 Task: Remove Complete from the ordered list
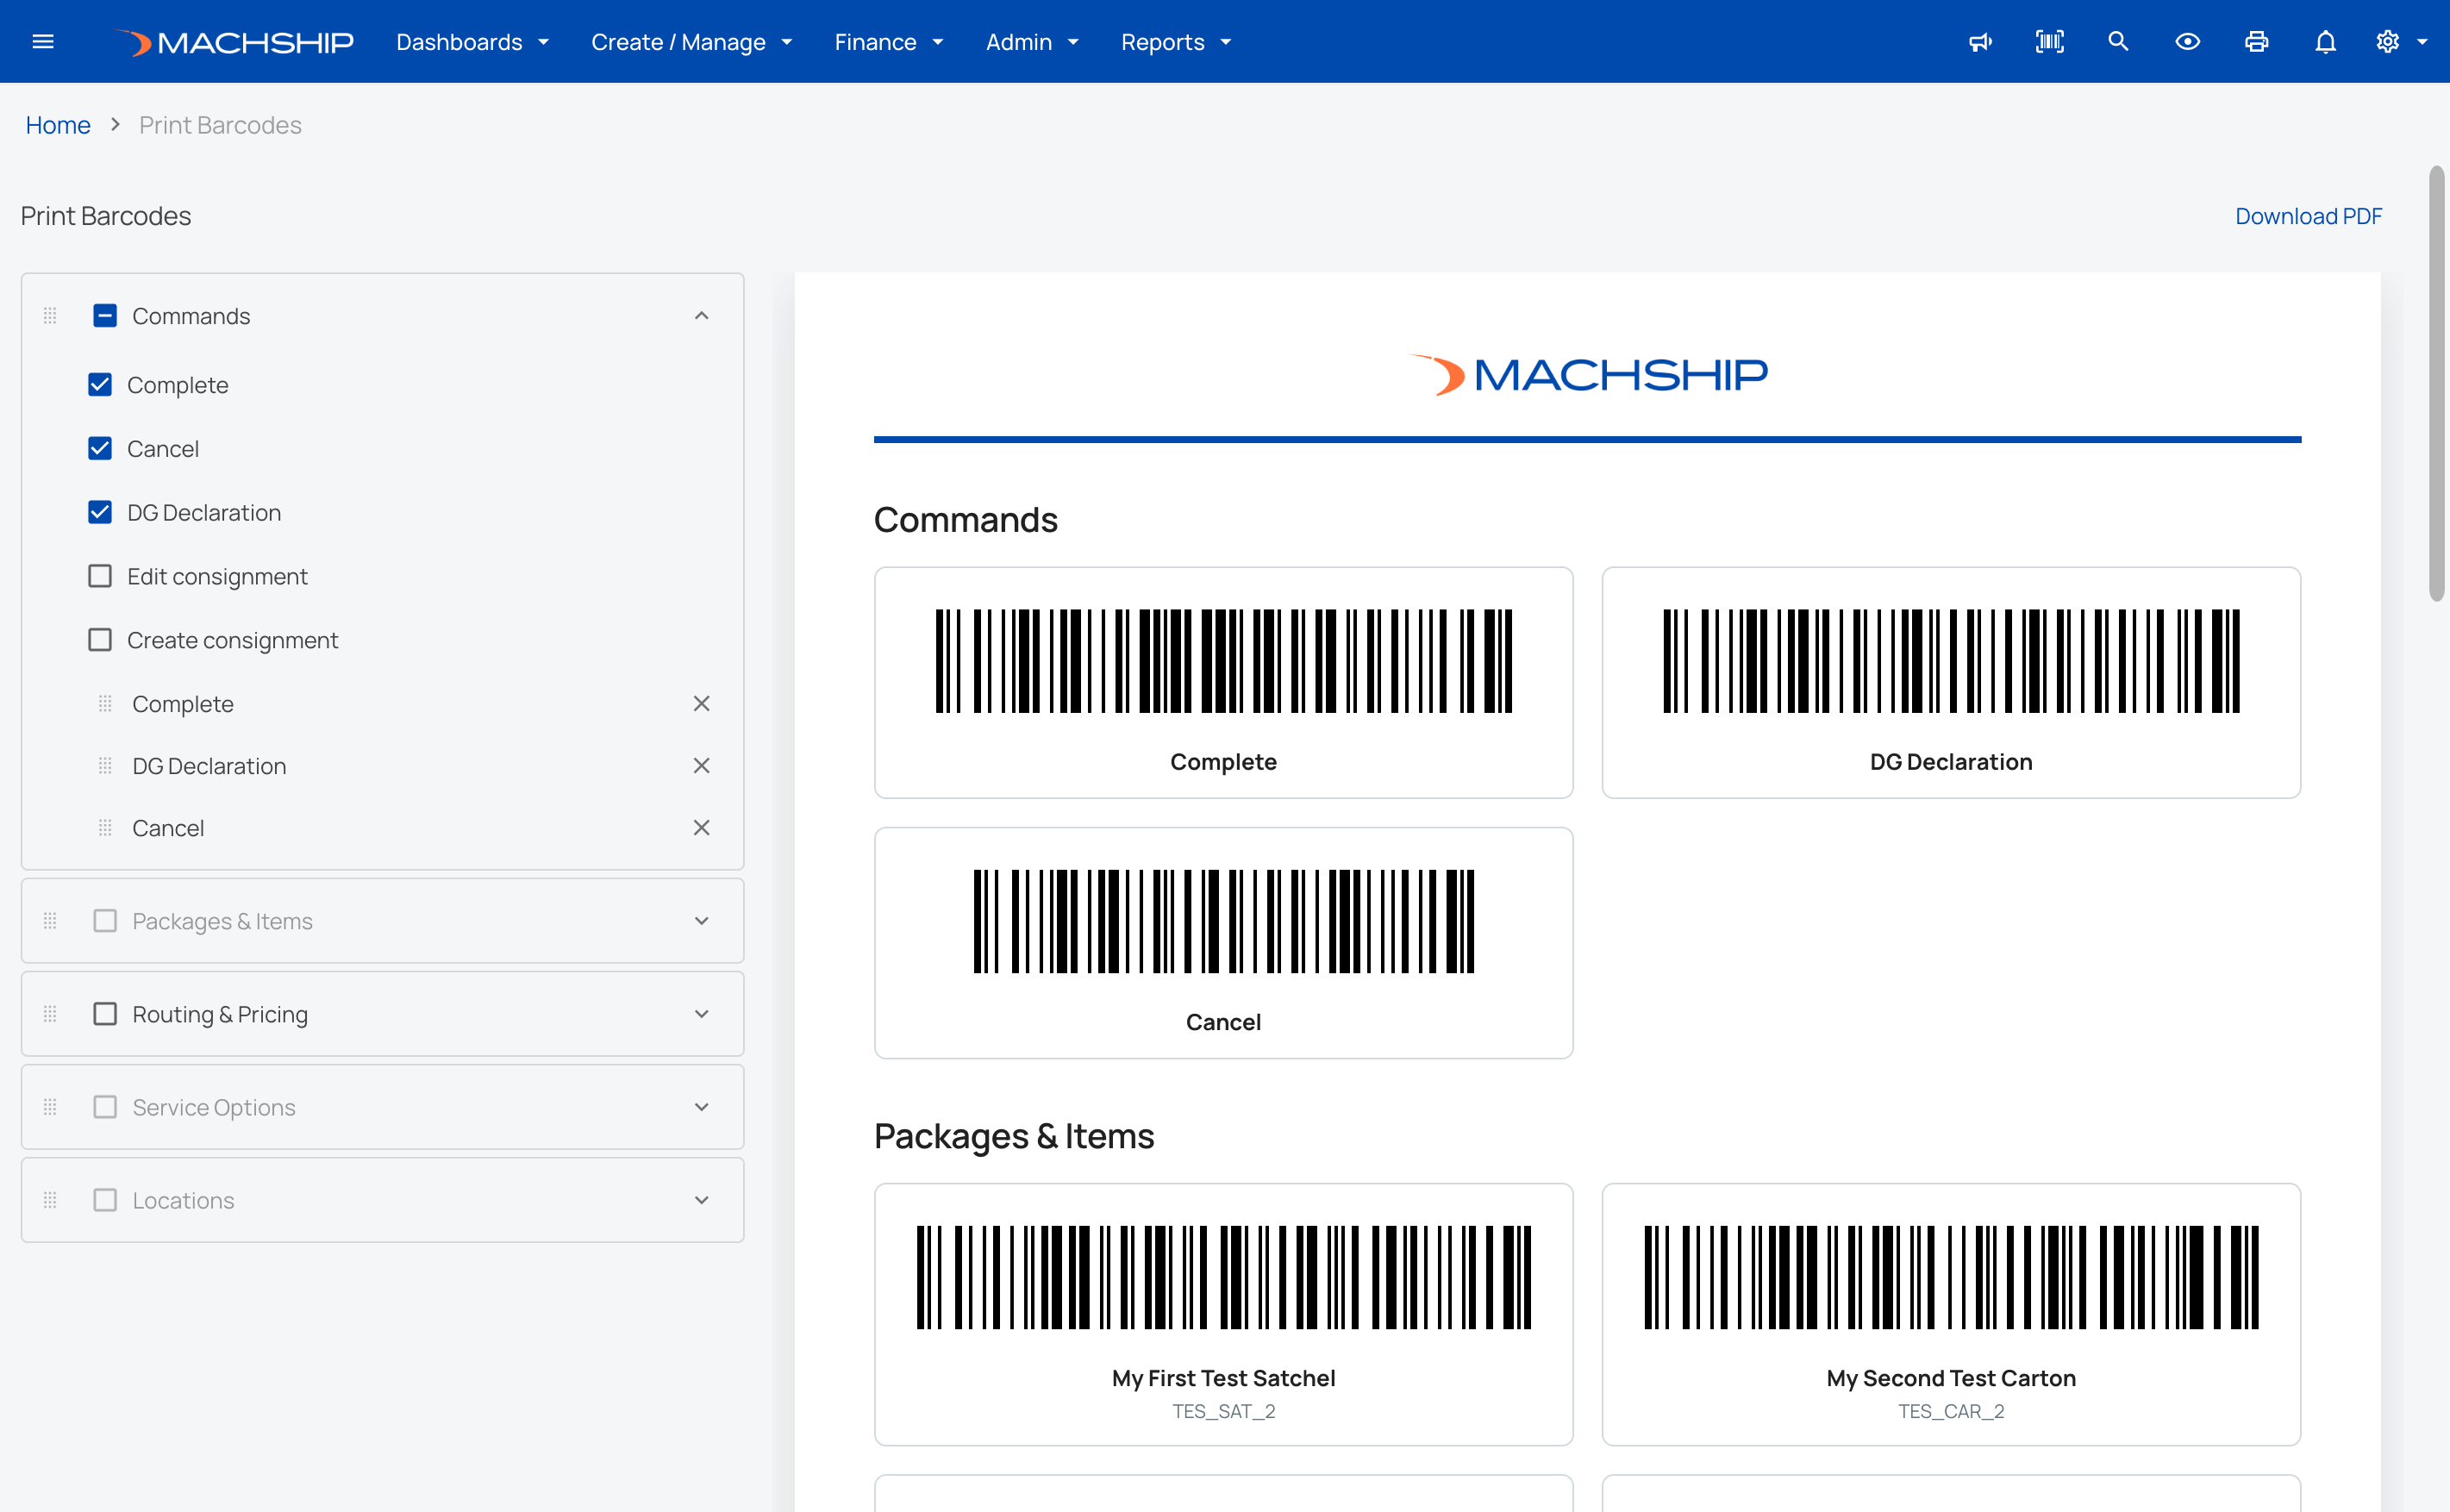(701, 704)
